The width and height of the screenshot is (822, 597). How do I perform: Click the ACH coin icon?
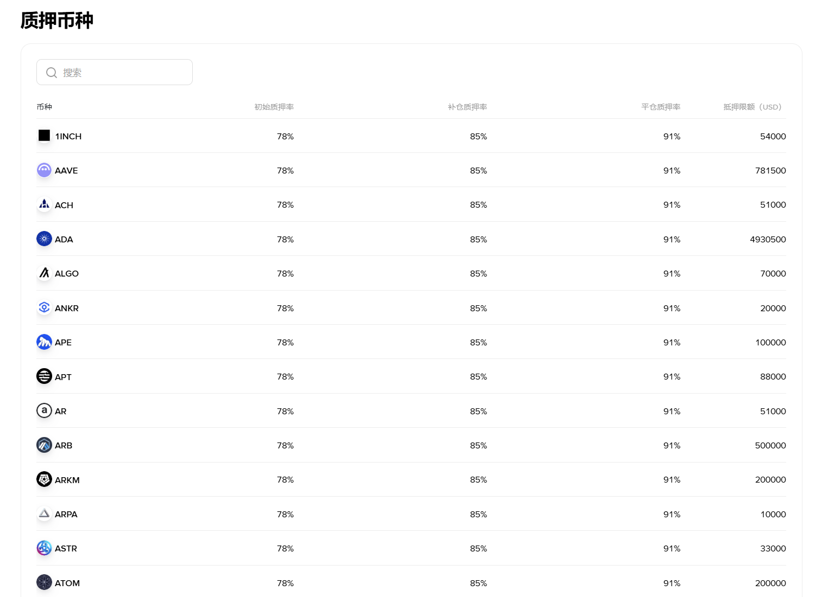click(x=44, y=204)
